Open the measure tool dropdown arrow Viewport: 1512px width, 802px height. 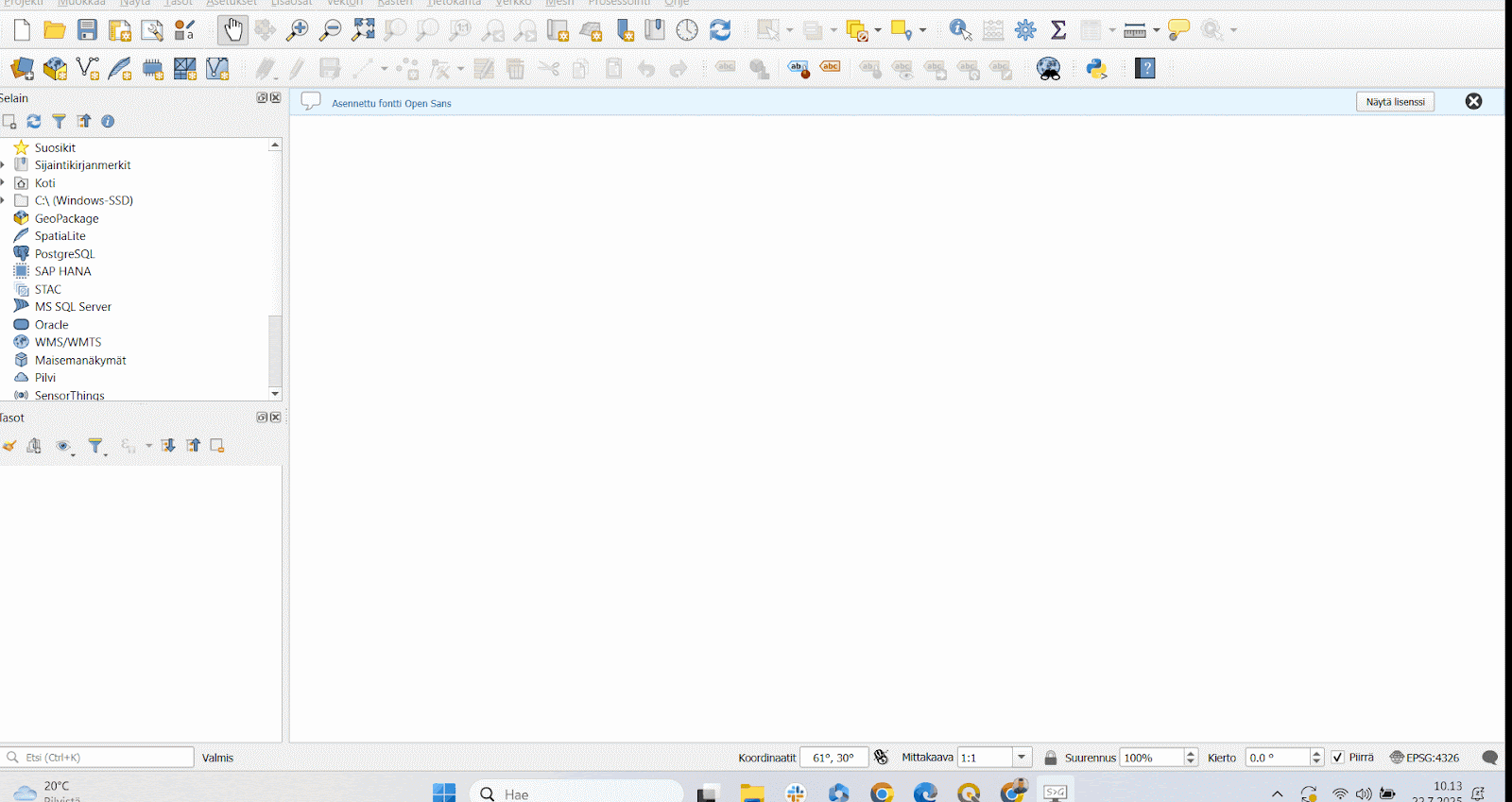coord(1156,30)
